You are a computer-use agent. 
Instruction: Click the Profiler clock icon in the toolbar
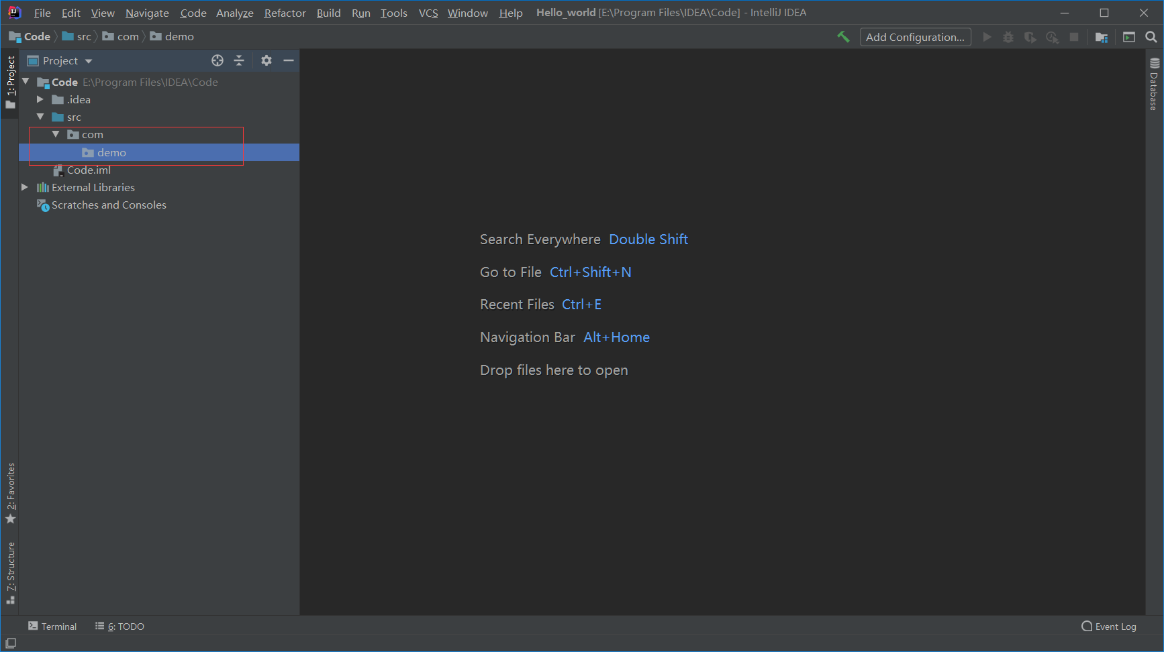pyautogui.click(x=1052, y=37)
